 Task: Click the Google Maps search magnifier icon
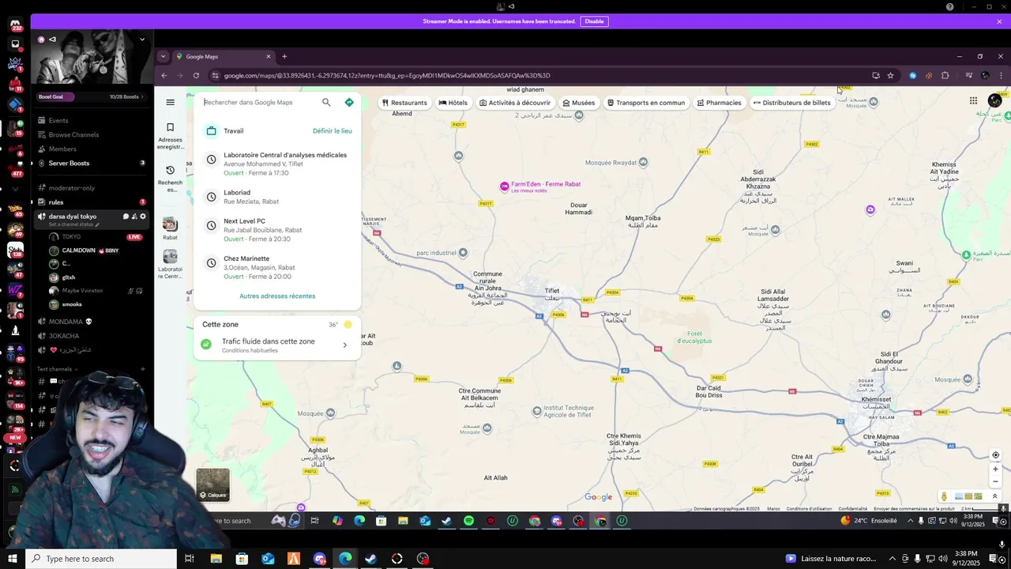(x=326, y=102)
